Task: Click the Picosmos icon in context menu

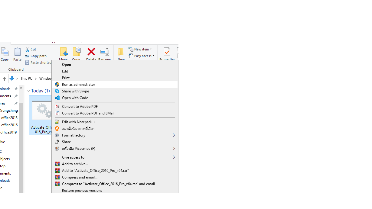Action: (x=57, y=149)
